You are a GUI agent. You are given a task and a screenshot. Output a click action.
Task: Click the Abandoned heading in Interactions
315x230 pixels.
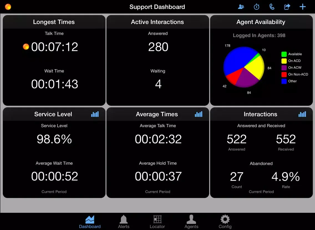tap(261, 163)
